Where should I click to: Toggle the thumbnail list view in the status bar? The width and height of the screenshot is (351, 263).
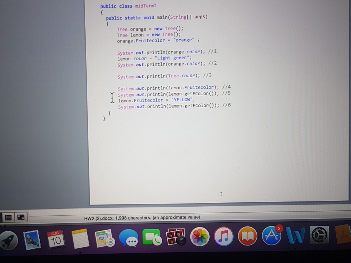[x=8, y=217]
